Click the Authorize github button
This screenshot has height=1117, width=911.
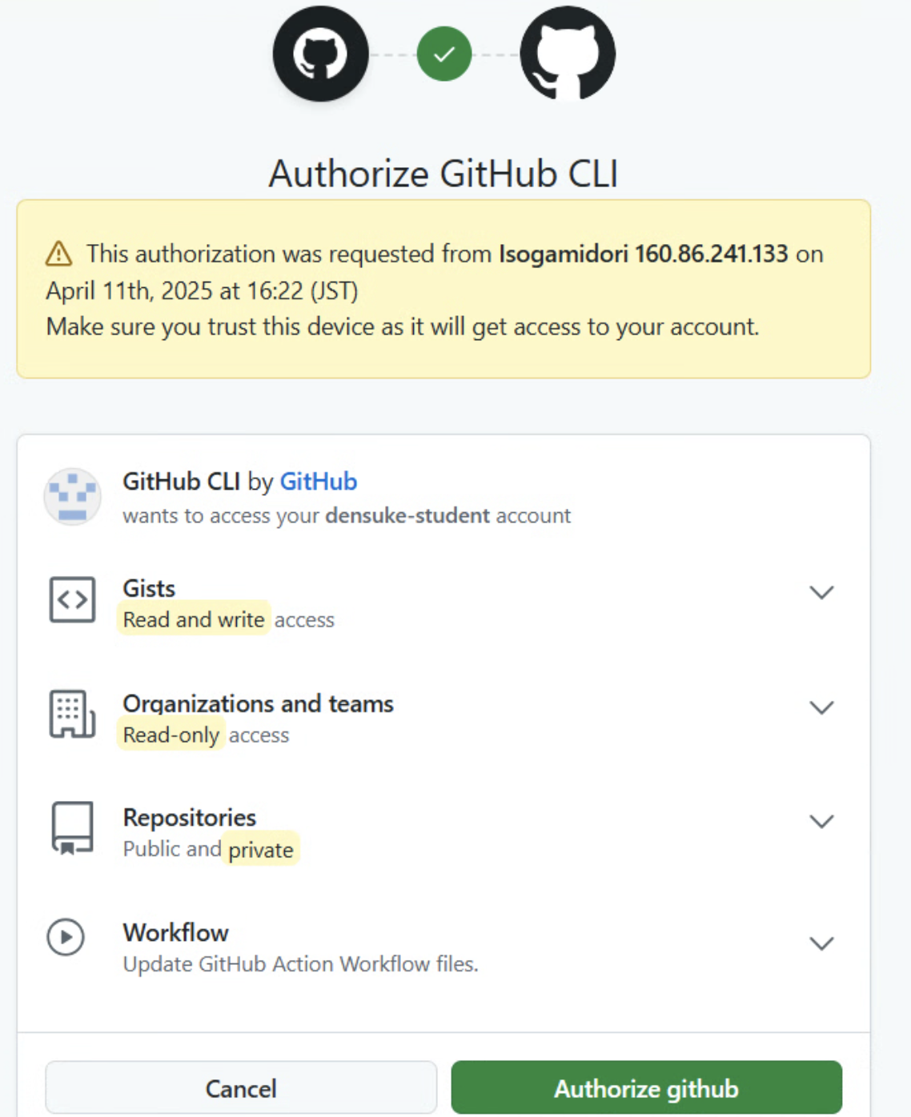point(647,1087)
